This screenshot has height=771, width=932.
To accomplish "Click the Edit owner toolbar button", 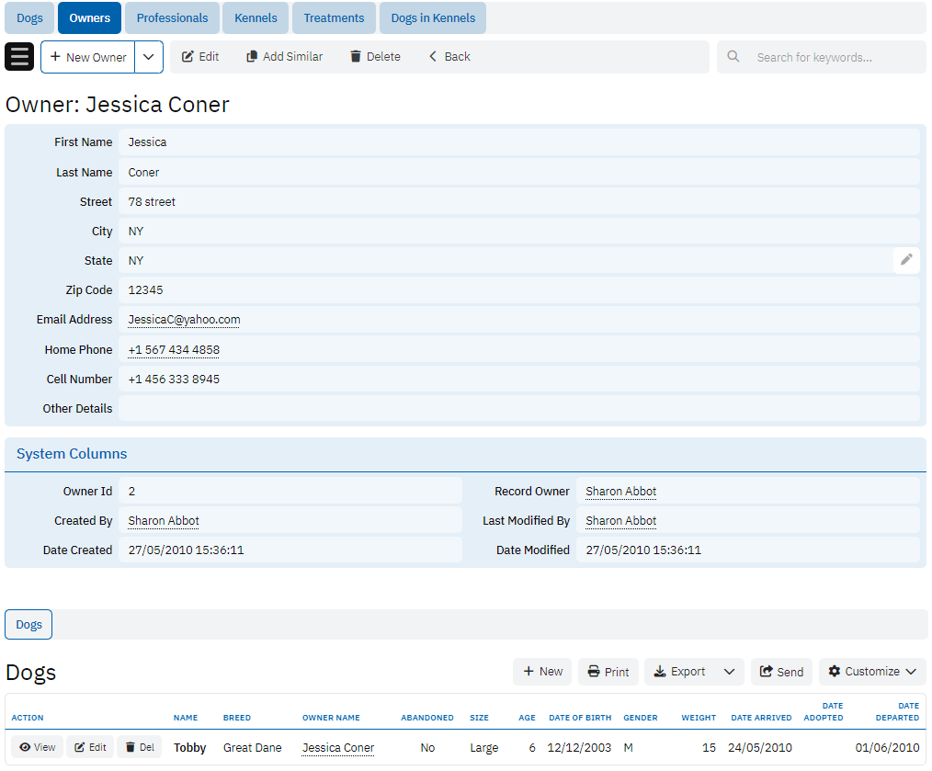I will 200,57.
